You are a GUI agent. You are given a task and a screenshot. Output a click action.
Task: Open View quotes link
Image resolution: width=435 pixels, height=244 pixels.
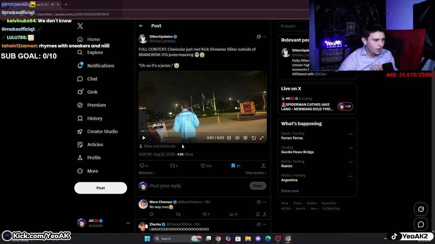[256, 173]
